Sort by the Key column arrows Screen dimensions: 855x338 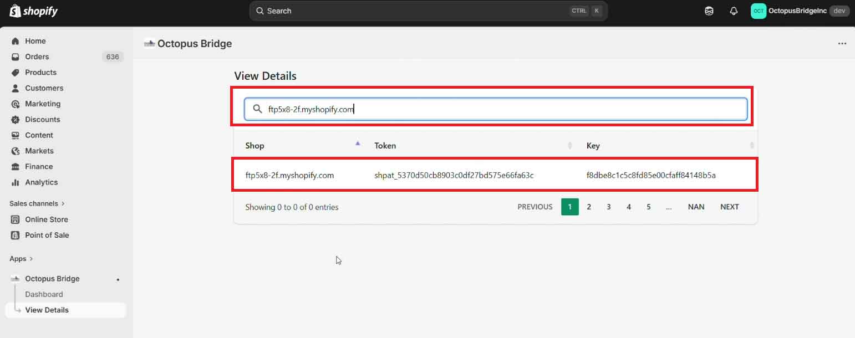[752, 146]
